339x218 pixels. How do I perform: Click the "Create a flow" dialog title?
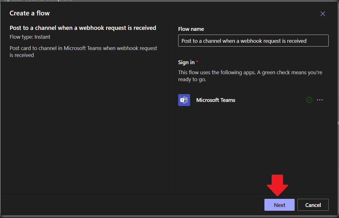(x=30, y=13)
